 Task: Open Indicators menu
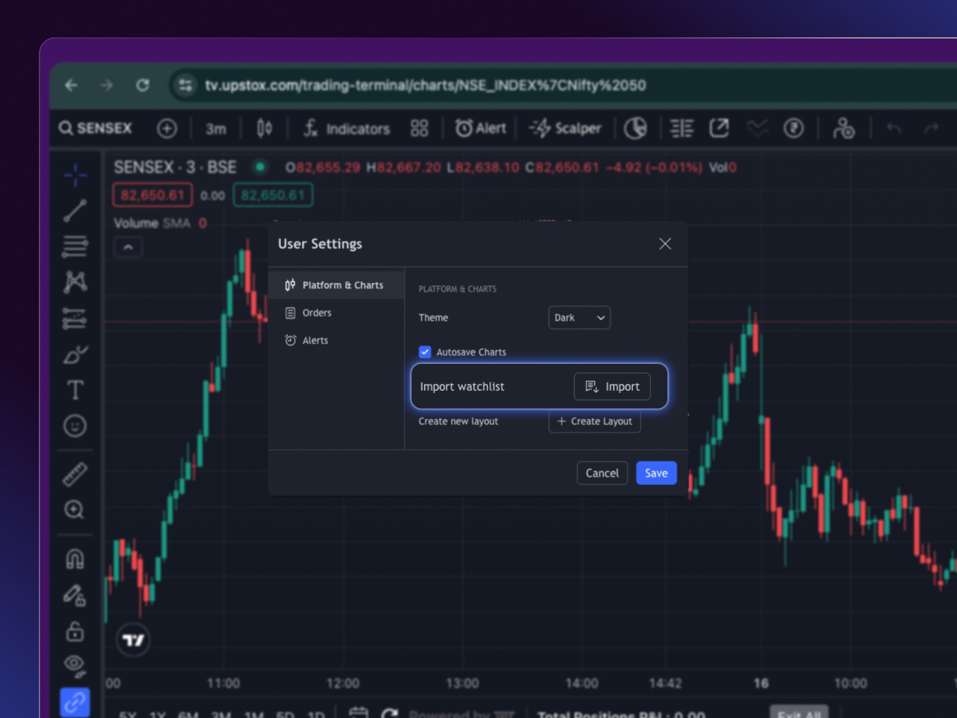[347, 128]
